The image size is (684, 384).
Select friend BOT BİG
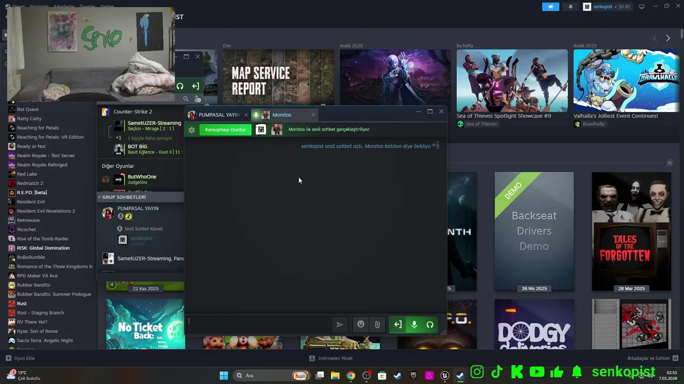coord(147,149)
